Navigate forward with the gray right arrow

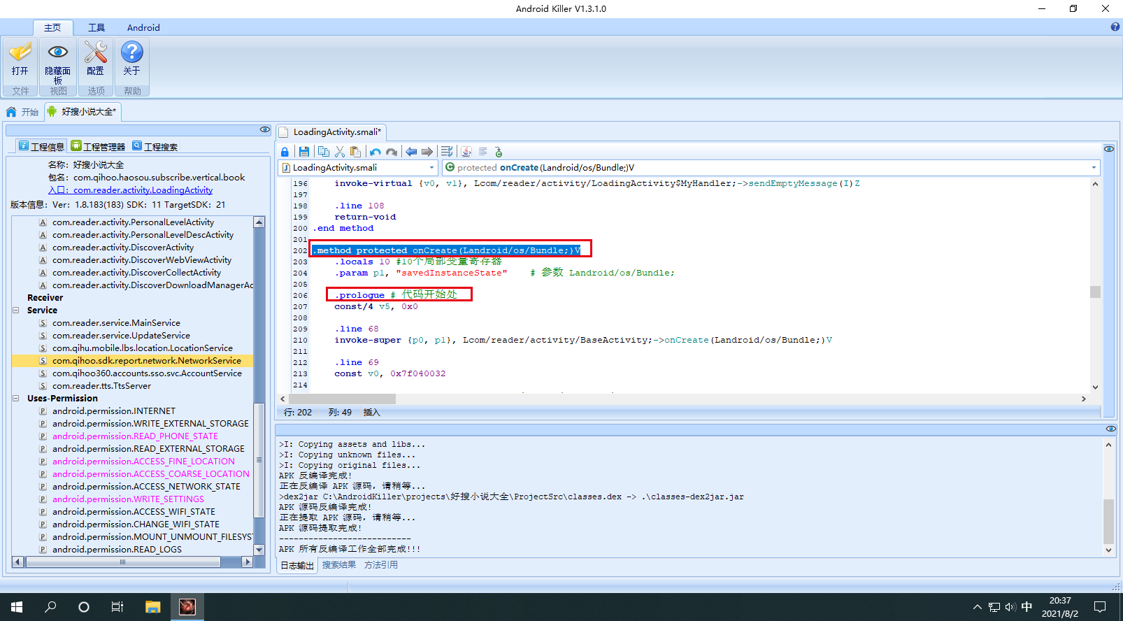(x=427, y=152)
